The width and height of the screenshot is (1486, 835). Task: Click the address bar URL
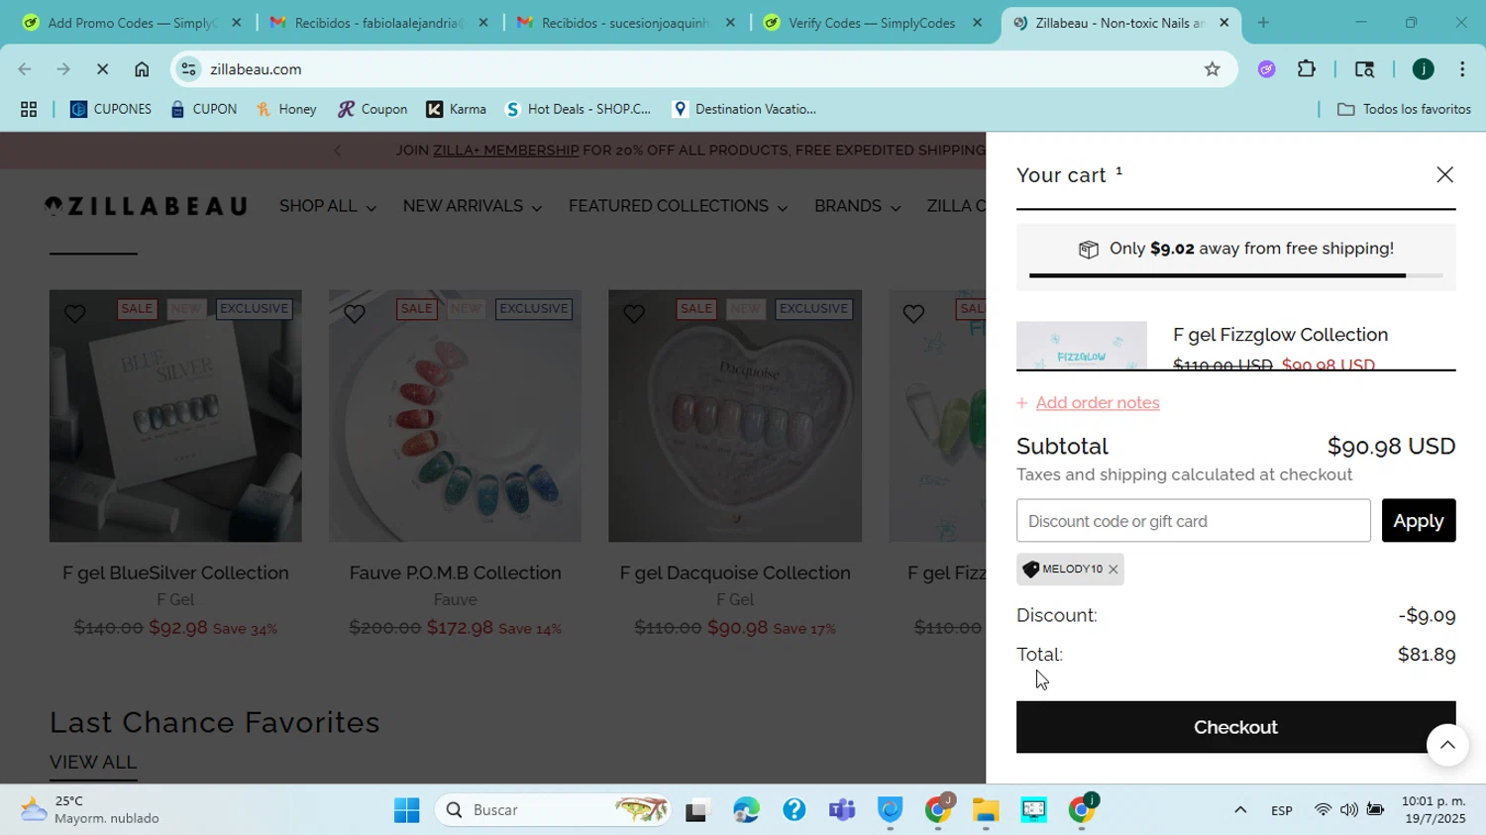(256, 69)
